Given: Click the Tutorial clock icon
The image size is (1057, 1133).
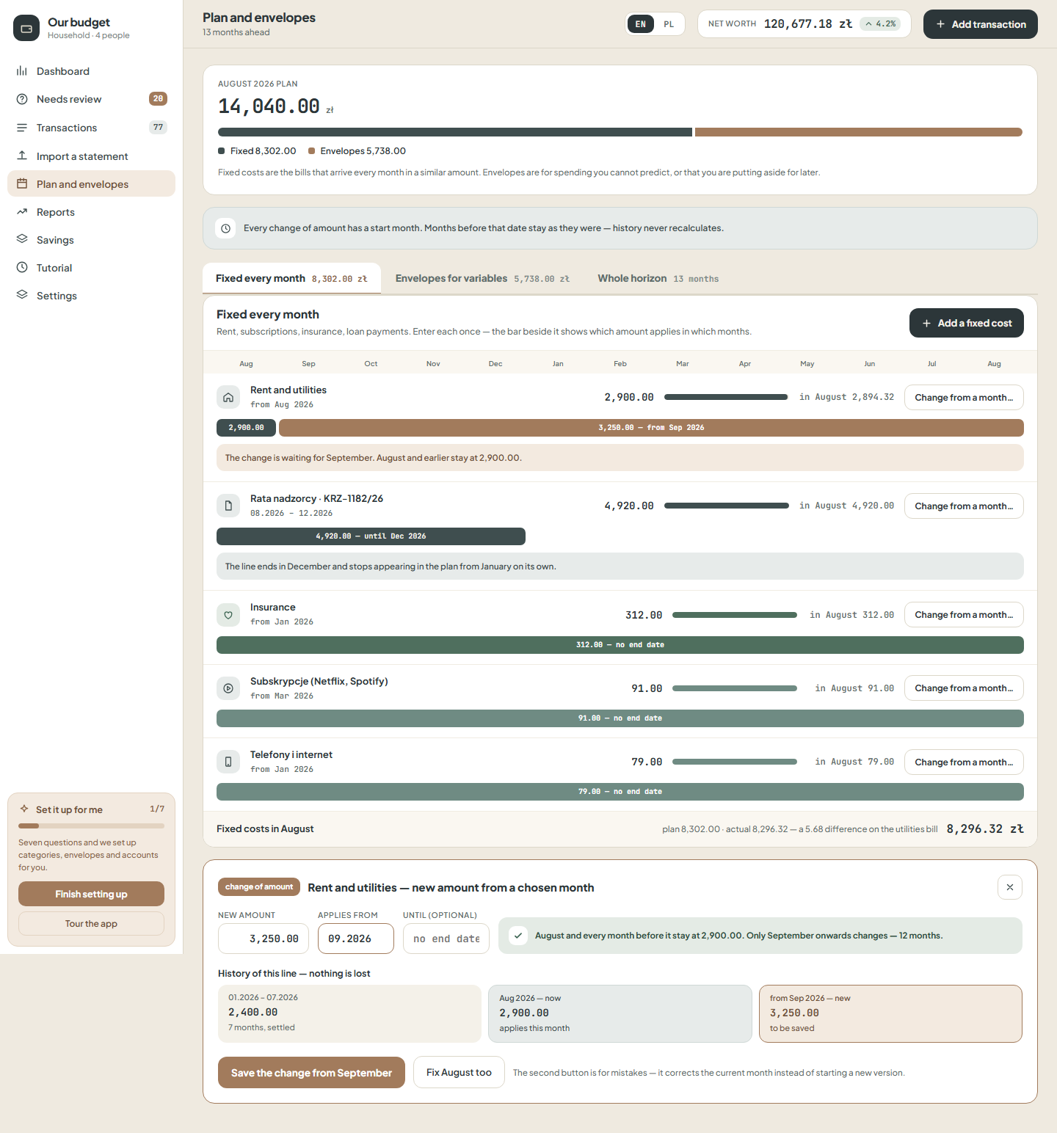Looking at the screenshot, I should (x=22, y=268).
